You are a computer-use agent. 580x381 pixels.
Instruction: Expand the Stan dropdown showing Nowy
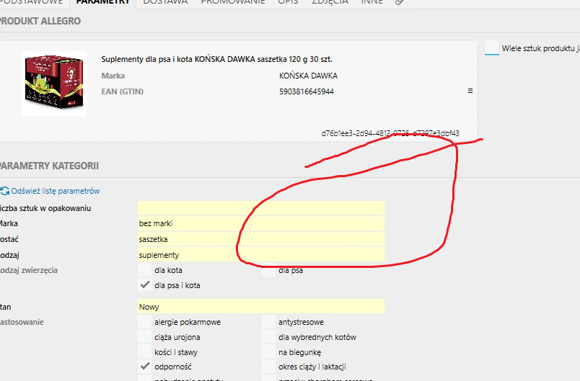(261, 306)
